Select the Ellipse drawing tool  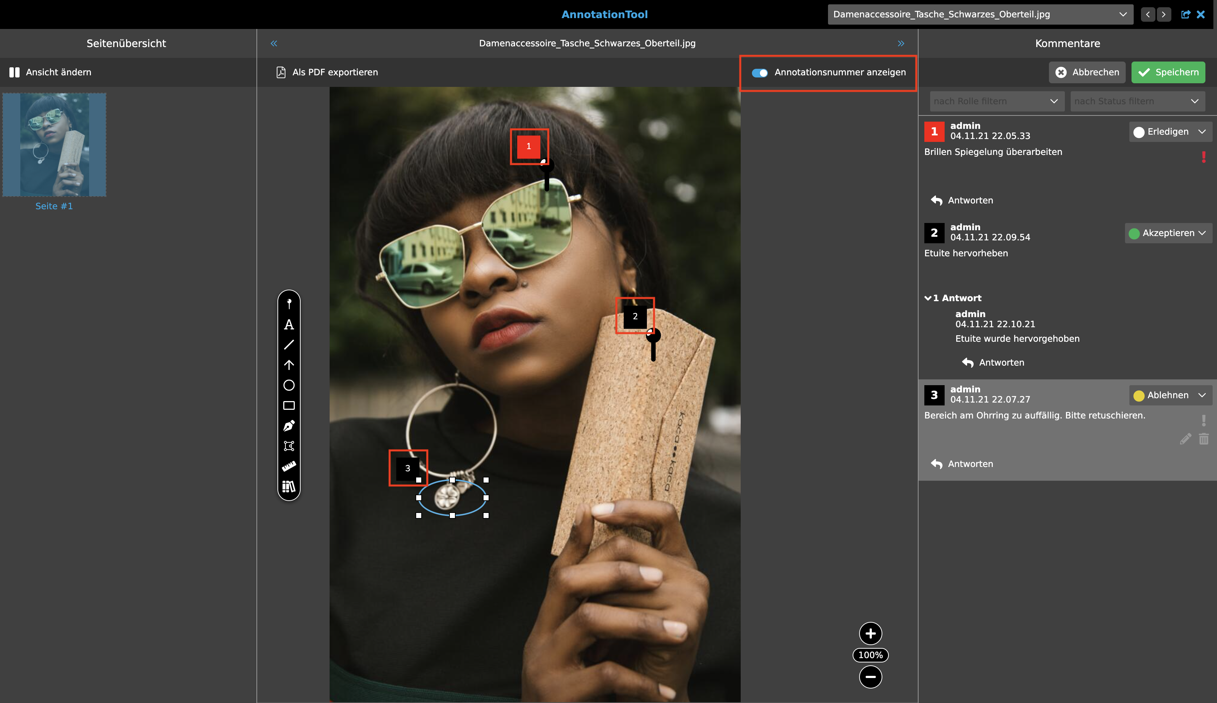[289, 385]
